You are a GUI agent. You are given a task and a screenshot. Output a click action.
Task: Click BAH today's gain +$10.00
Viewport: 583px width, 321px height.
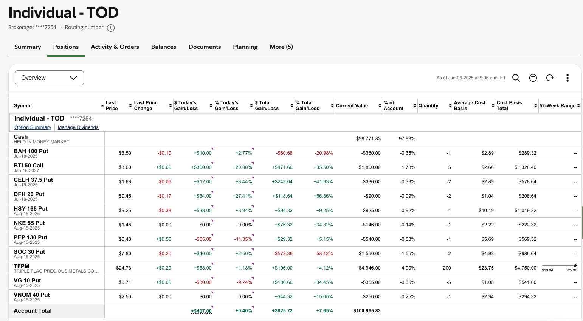(203, 153)
